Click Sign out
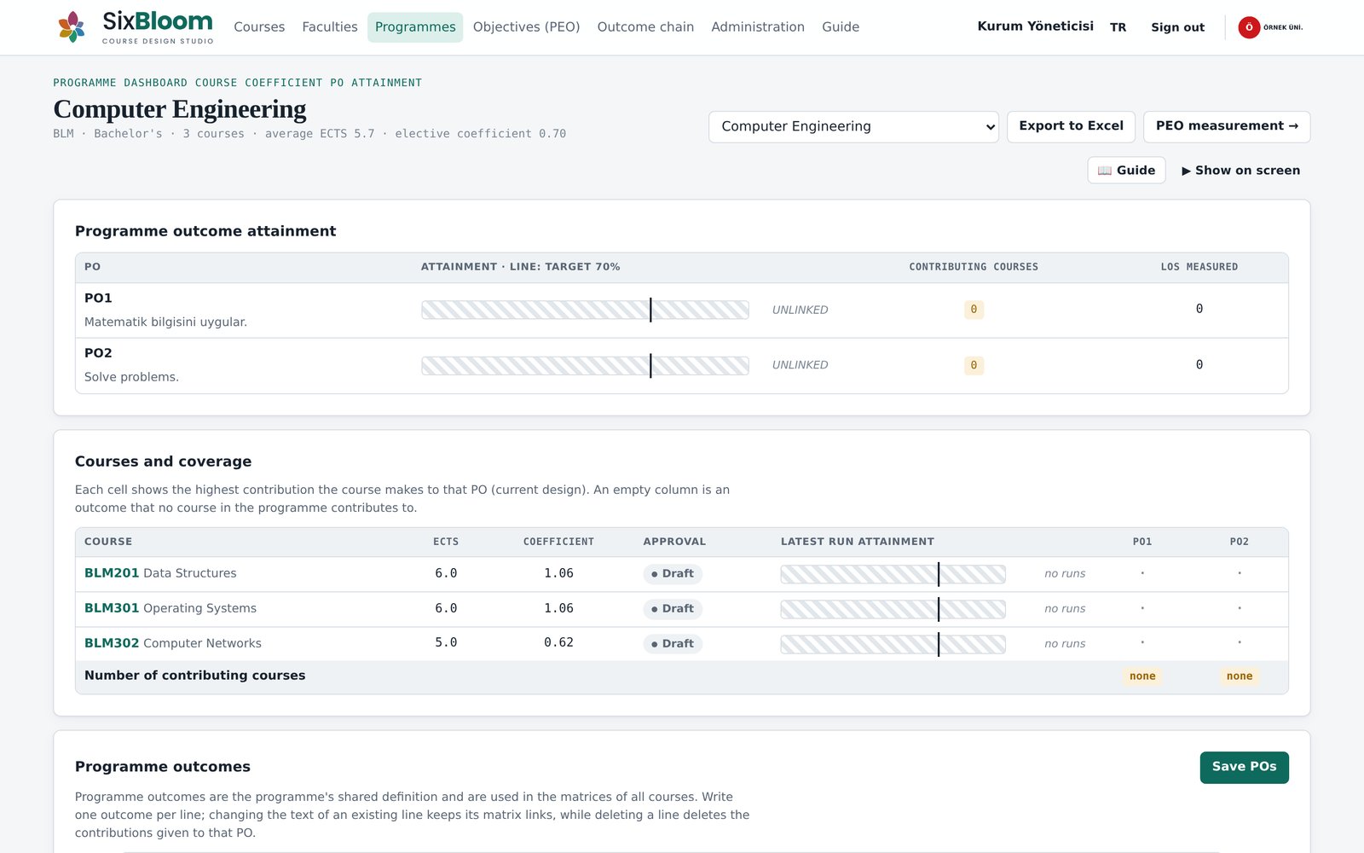This screenshot has width=1364, height=853. [x=1177, y=27]
